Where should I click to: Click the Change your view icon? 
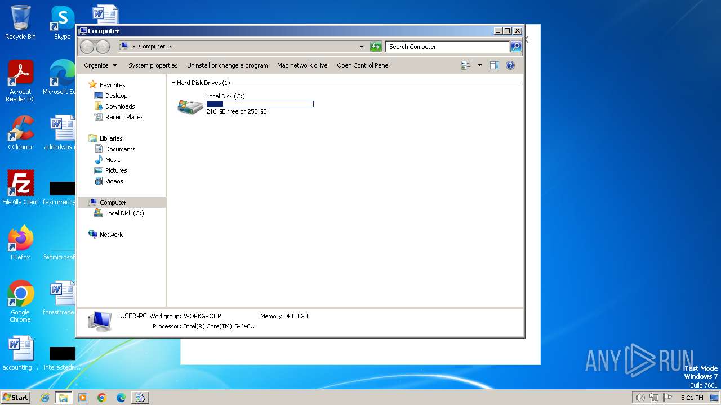[x=466, y=65]
